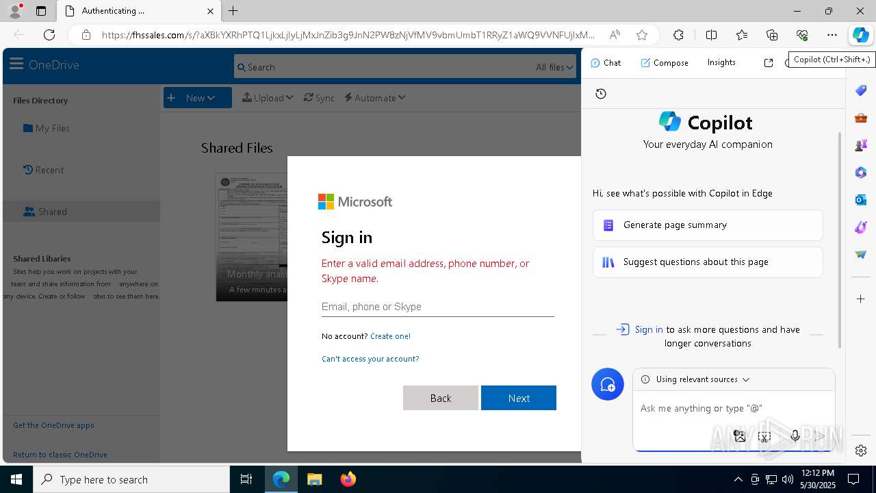Screen dimensions: 876x493
Task: Start Read aloud from the address bar
Action: (x=615, y=35)
